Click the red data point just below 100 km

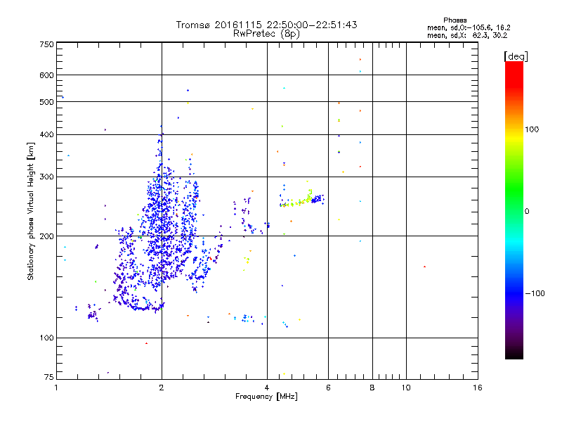tap(146, 343)
